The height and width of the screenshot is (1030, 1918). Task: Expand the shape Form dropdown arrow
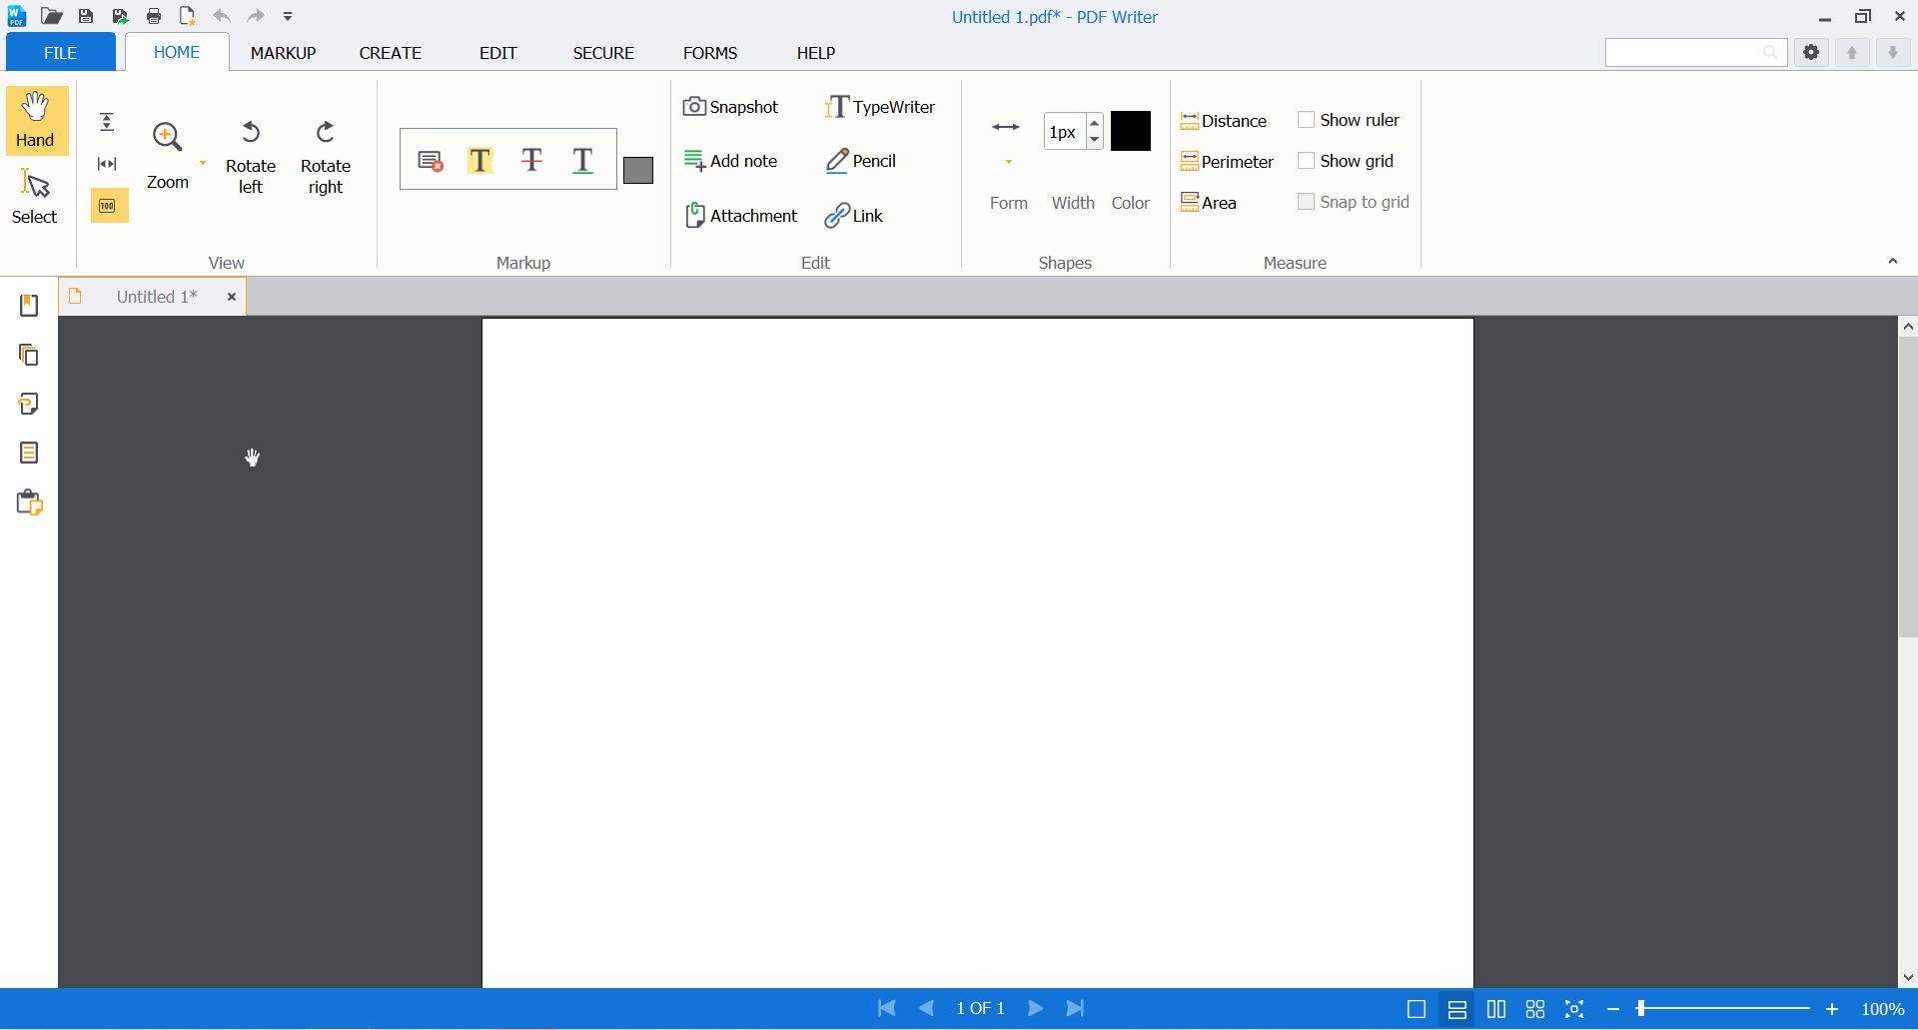pyautogui.click(x=1009, y=162)
